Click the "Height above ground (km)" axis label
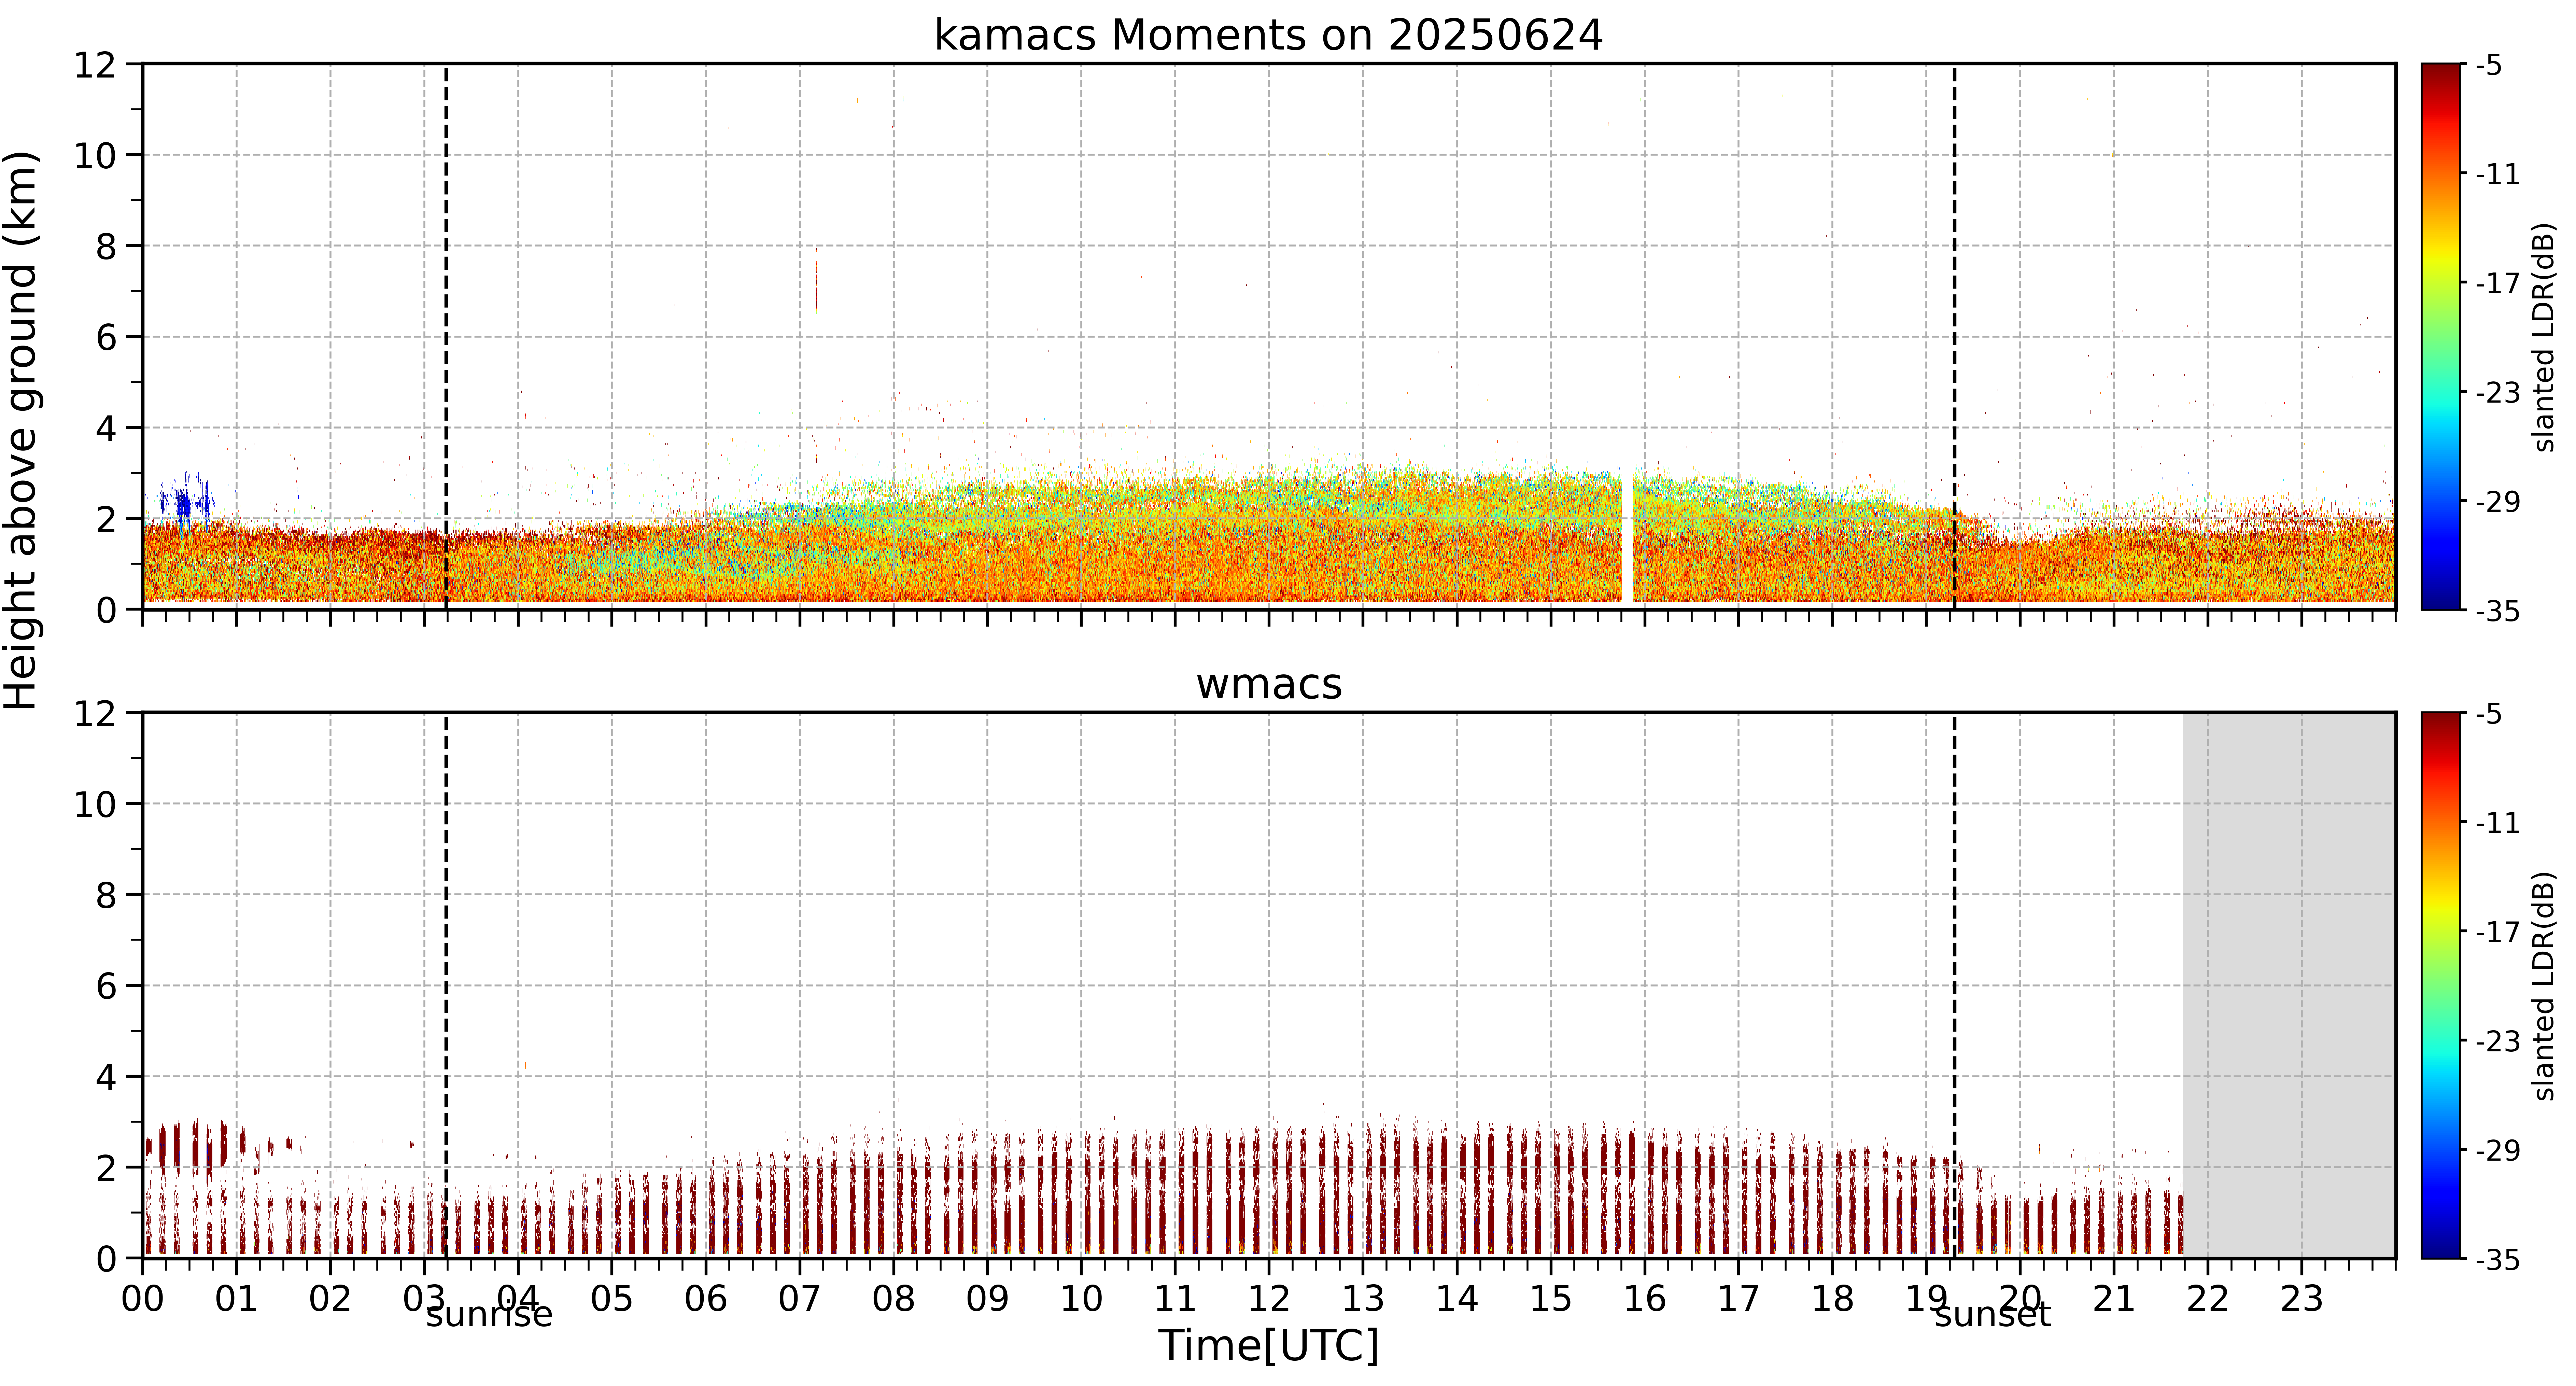The image size is (2576, 1386). tap(21, 430)
